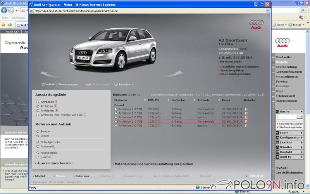This screenshot has height=194, width=310.
Task: Select quattro drive filter
Action: [38, 157]
